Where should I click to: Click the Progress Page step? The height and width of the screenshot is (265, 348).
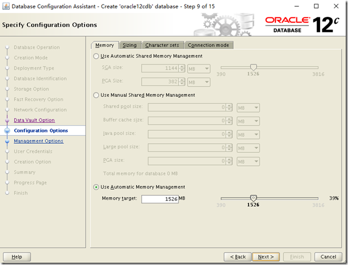pyautogui.click(x=30, y=183)
